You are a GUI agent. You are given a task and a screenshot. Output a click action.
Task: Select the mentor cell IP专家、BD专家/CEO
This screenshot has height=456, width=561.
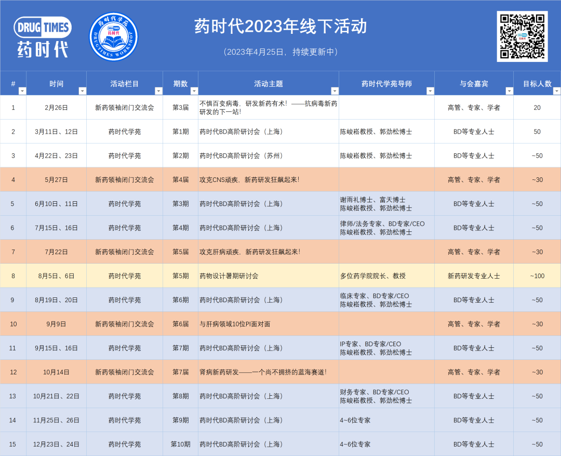(x=387, y=348)
